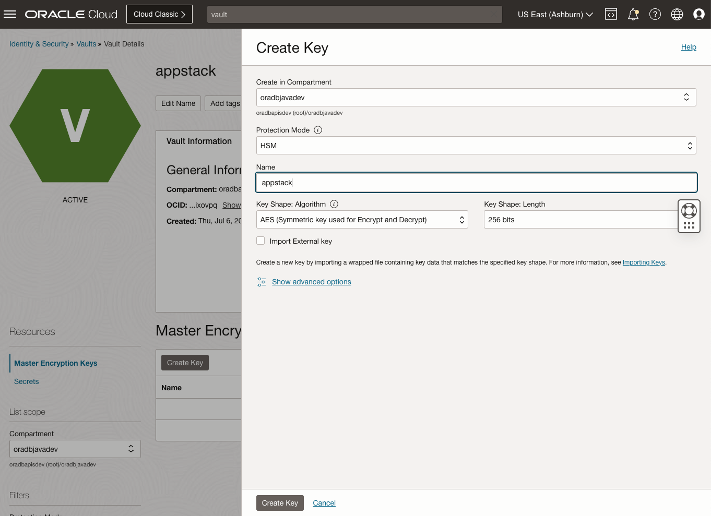Image resolution: width=711 pixels, height=516 pixels.
Task: Click the Cloud Classic button
Action: click(159, 14)
